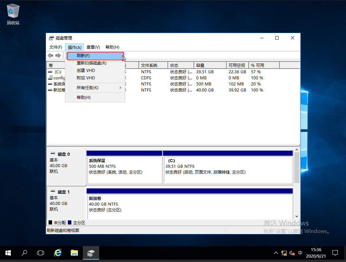Toggle the 中 input method indicator
346x262 pixels.
[300, 253]
